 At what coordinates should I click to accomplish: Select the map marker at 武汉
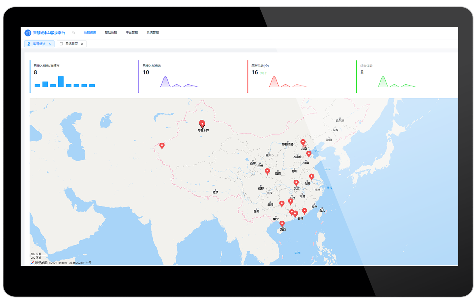click(x=296, y=183)
